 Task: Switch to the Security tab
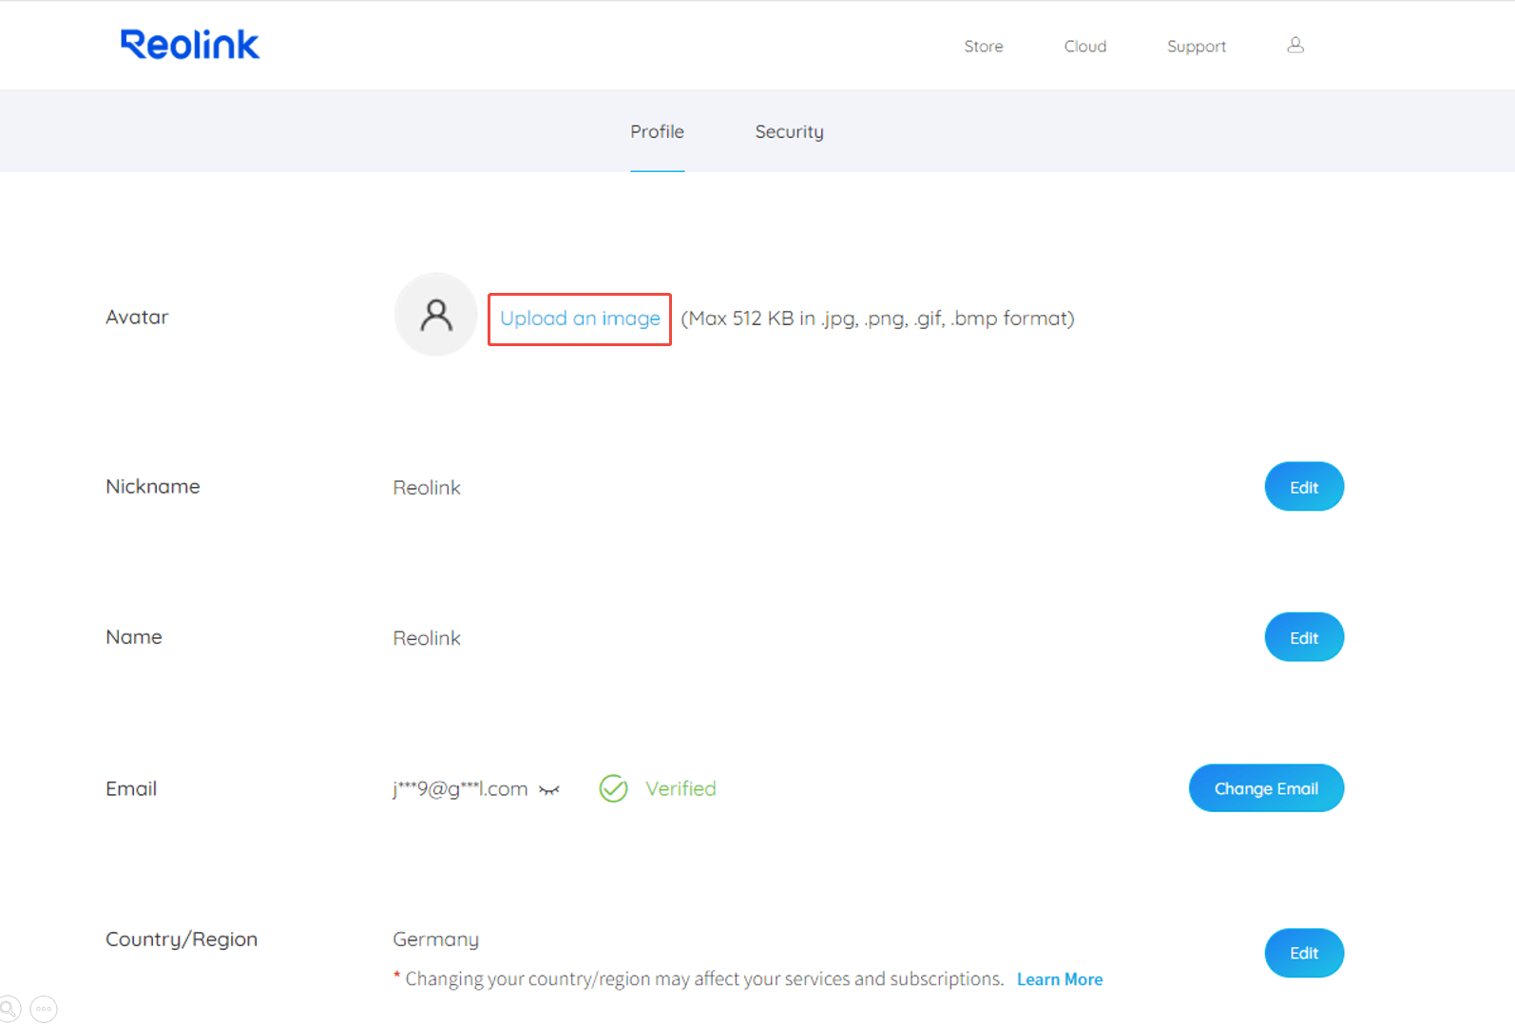[789, 132]
